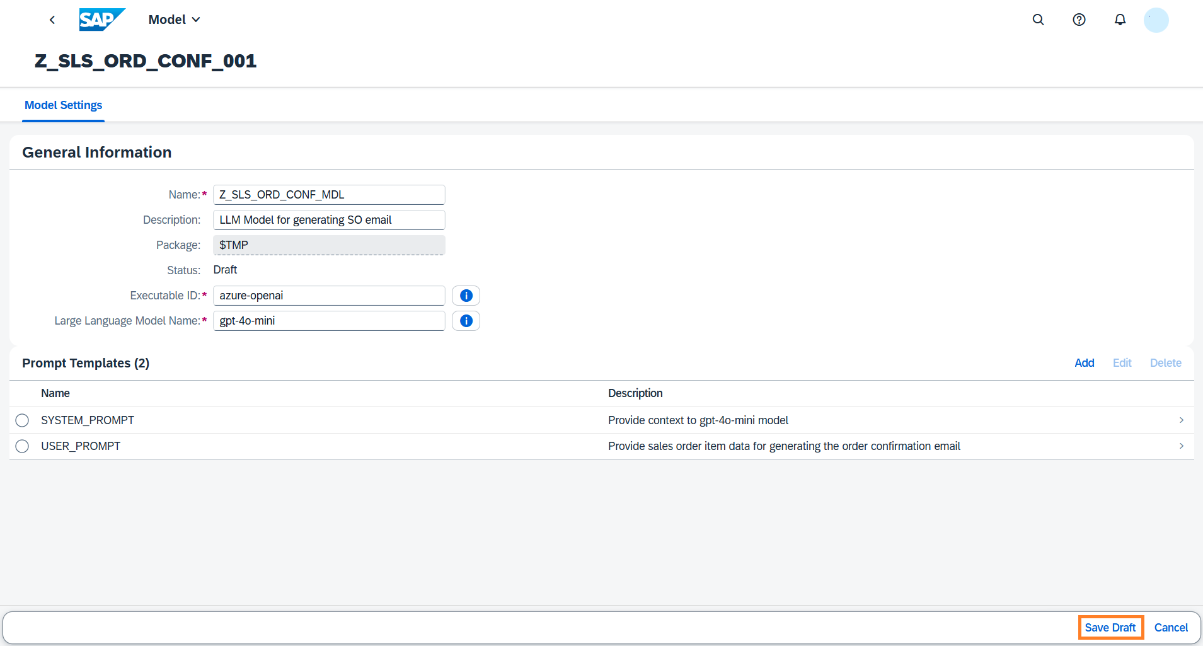Click the Save Draft button
This screenshot has width=1203, height=646.
pos(1110,628)
